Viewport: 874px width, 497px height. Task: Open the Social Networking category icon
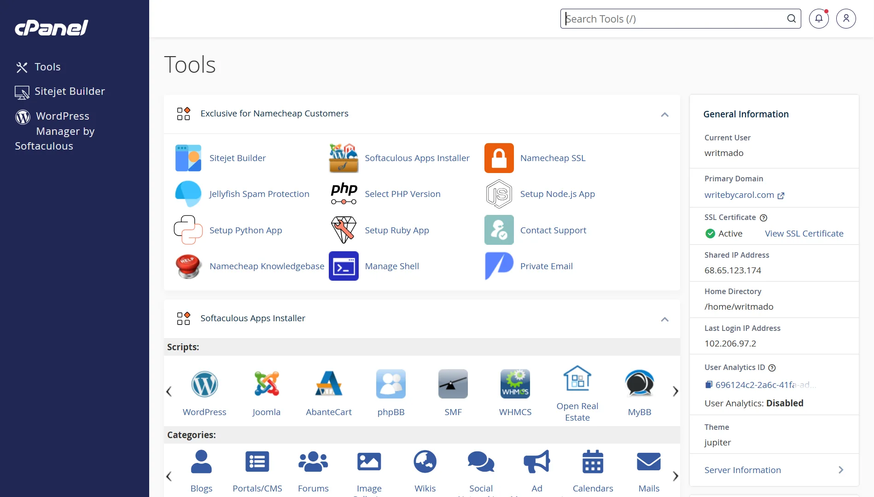(481, 462)
